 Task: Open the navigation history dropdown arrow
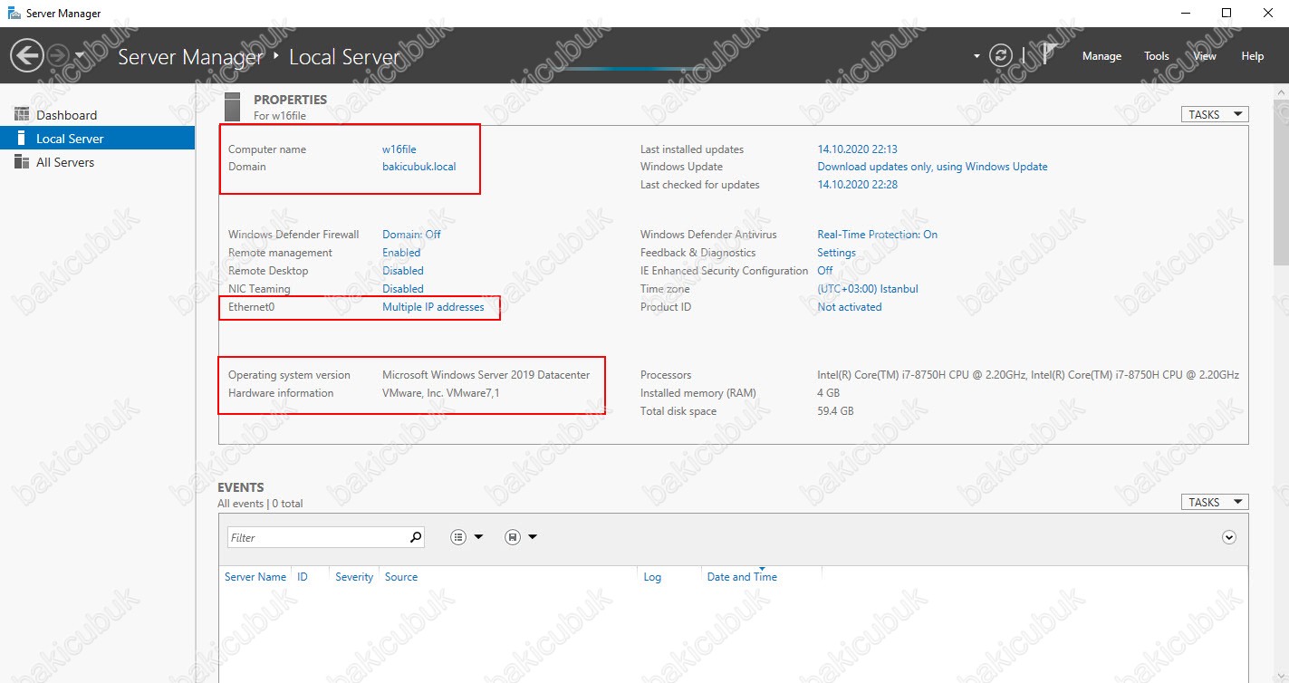click(x=80, y=55)
